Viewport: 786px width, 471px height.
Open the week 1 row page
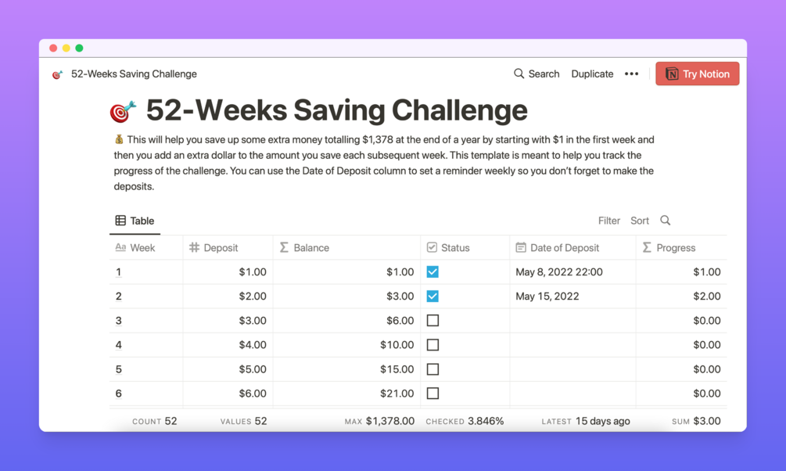pyautogui.click(x=119, y=272)
